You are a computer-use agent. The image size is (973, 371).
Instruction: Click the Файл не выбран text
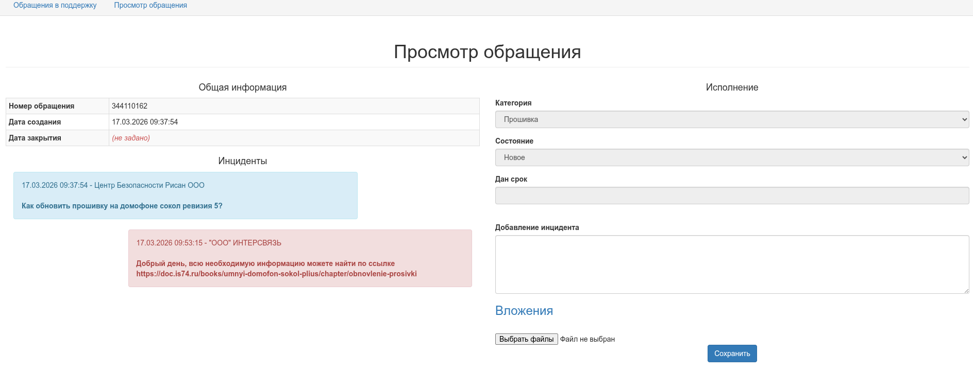(587, 339)
